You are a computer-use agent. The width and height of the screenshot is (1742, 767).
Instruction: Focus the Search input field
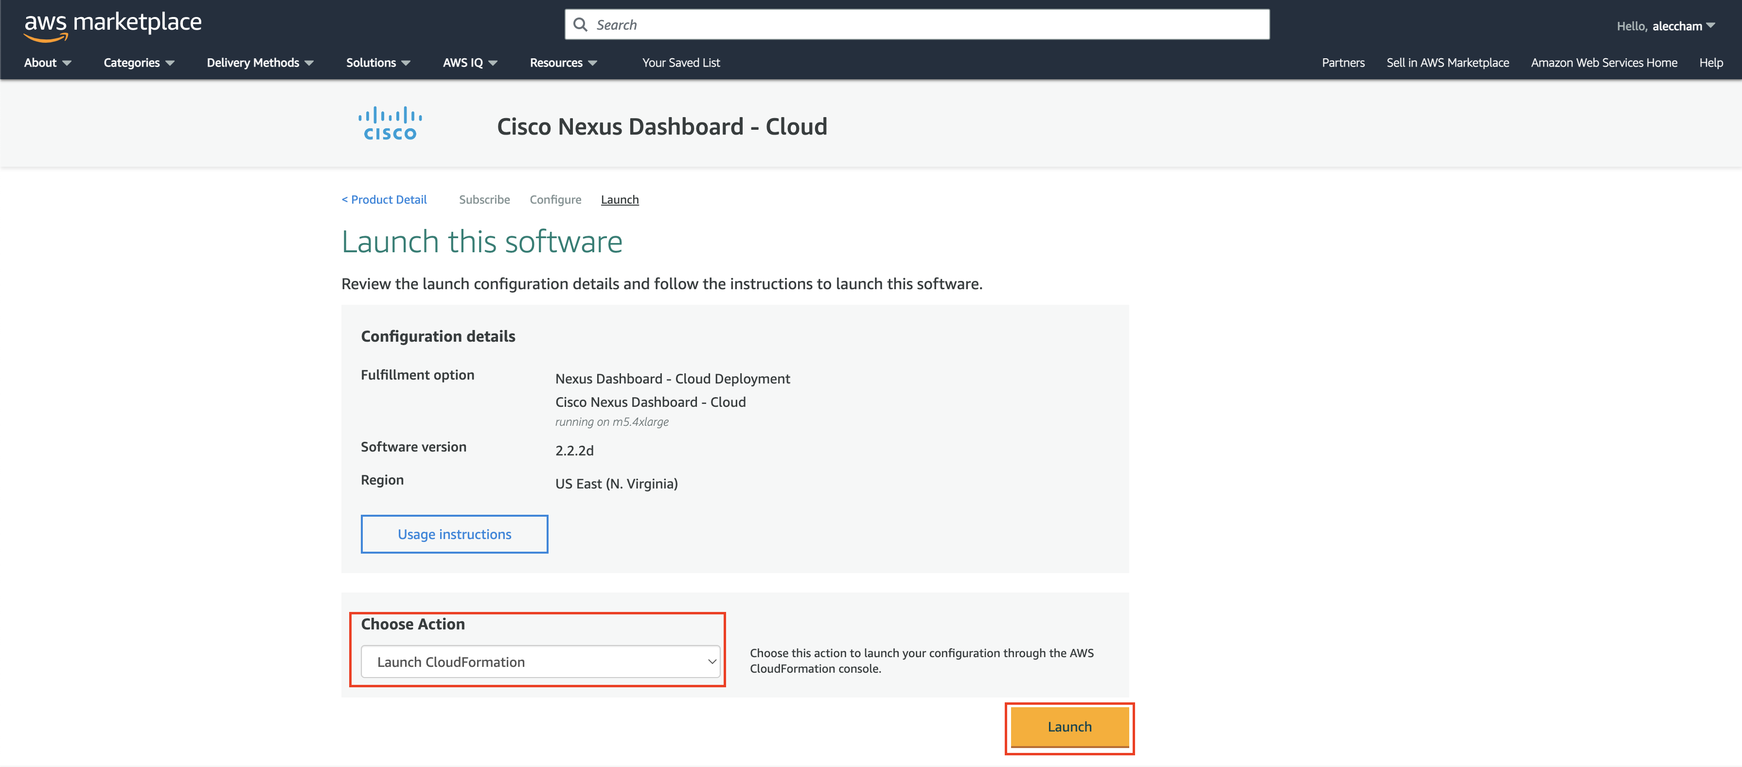(x=917, y=25)
